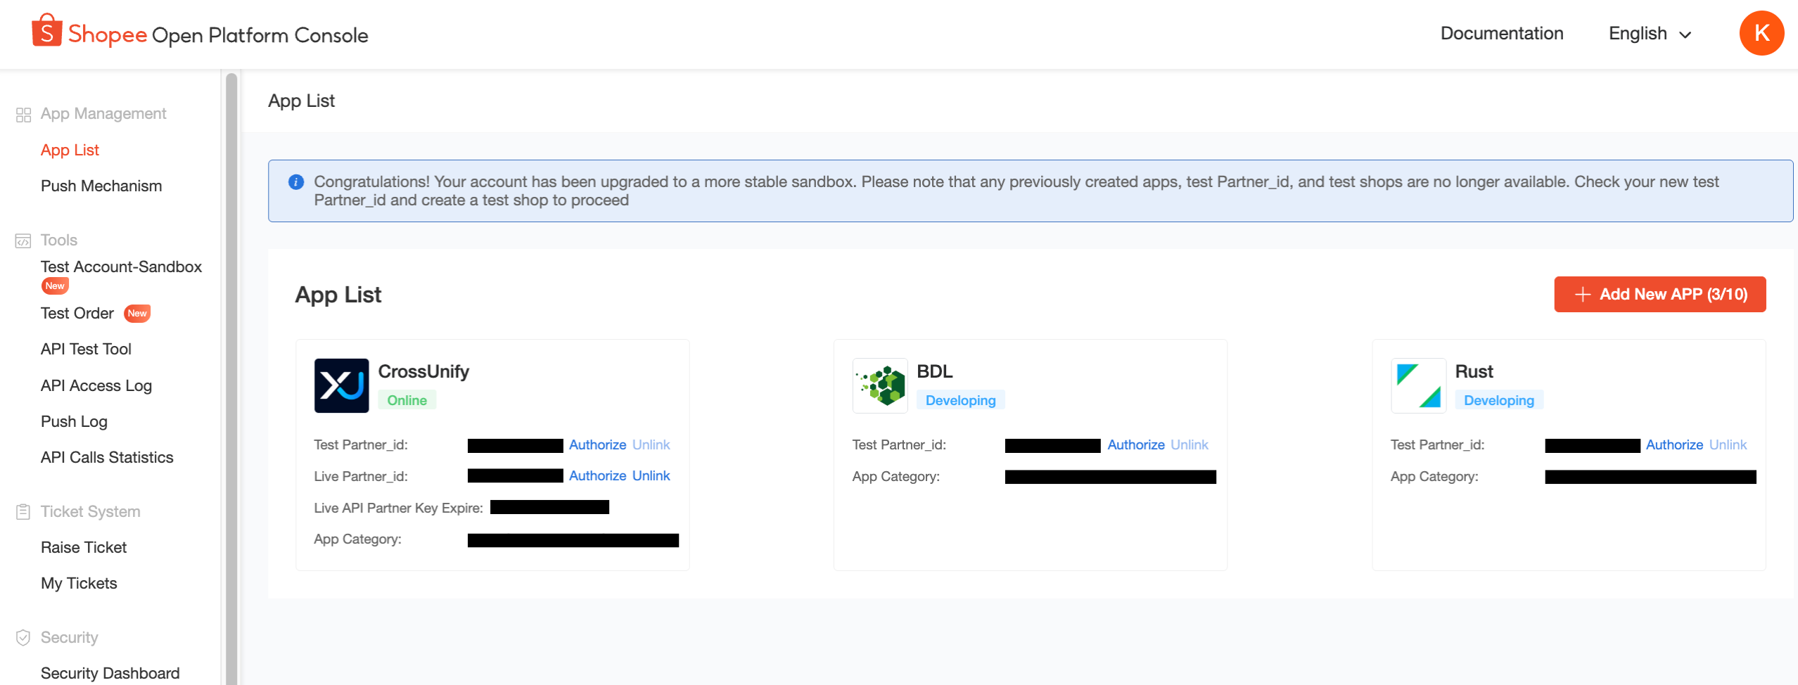Open Push Log in the sidebar

click(74, 421)
